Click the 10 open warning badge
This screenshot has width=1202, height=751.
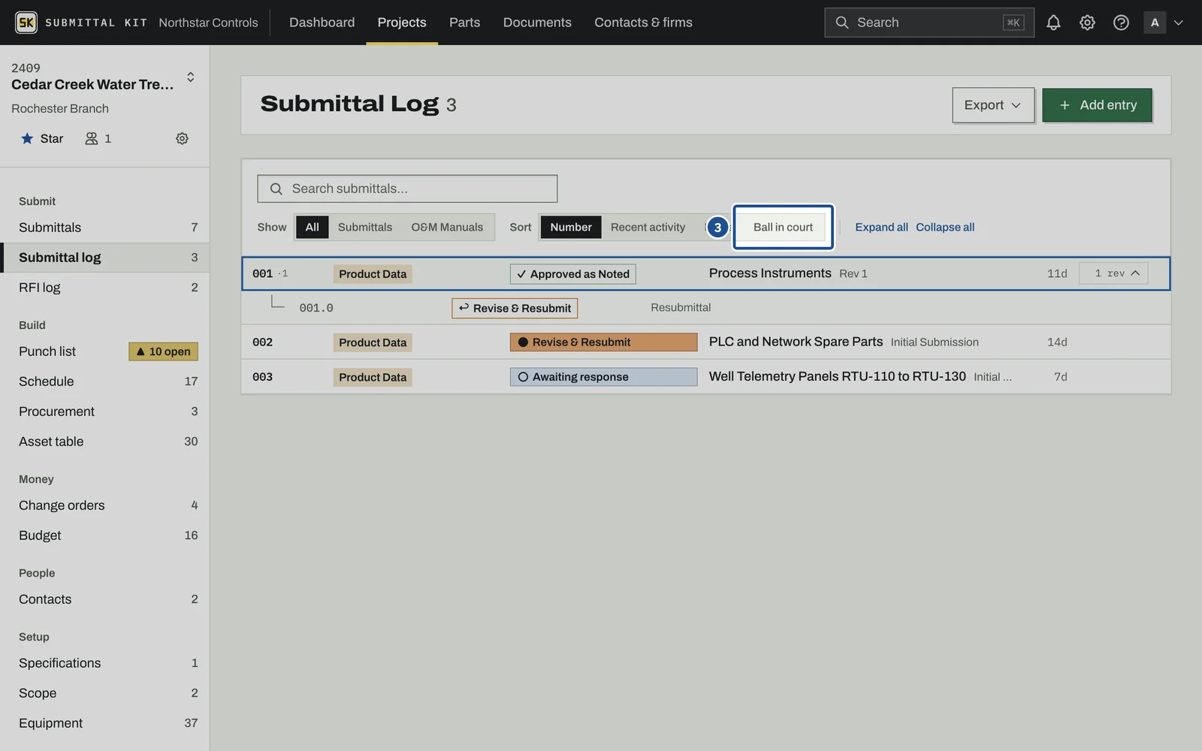click(x=163, y=351)
